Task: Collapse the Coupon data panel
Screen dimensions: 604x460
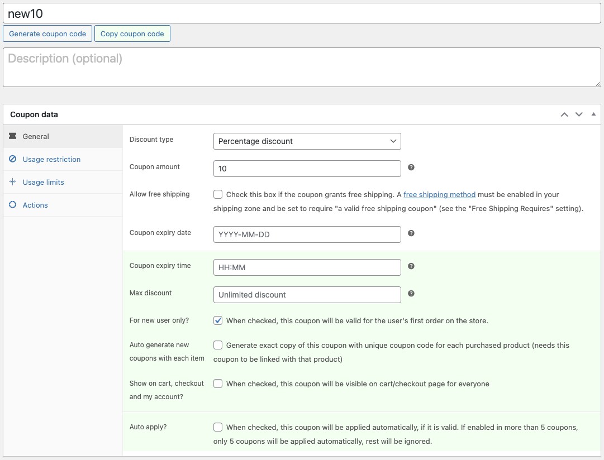Action: 593,114
